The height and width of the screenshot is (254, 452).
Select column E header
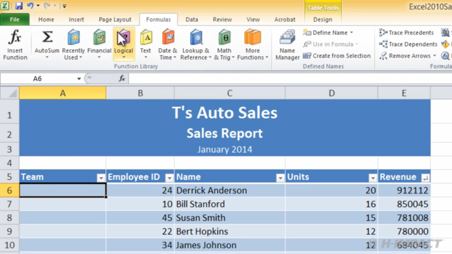[x=404, y=93]
